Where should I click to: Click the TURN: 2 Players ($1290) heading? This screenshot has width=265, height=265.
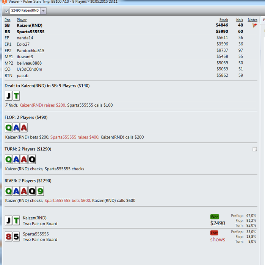(x=28, y=149)
